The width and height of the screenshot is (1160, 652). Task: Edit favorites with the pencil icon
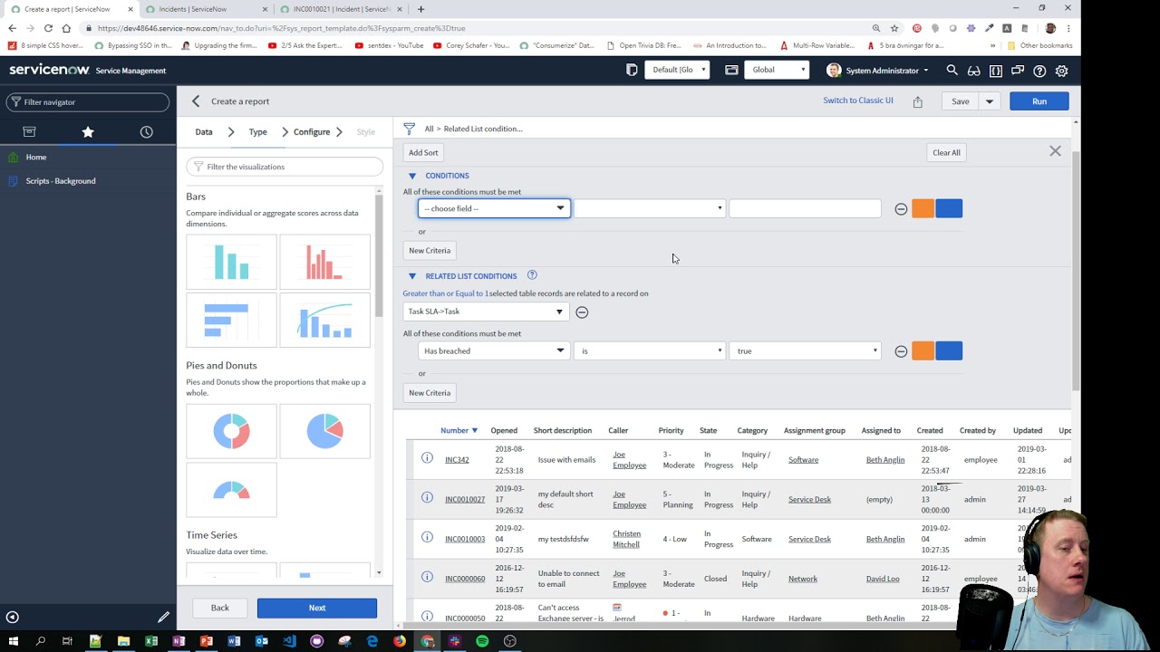pyautogui.click(x=163, y=618)
